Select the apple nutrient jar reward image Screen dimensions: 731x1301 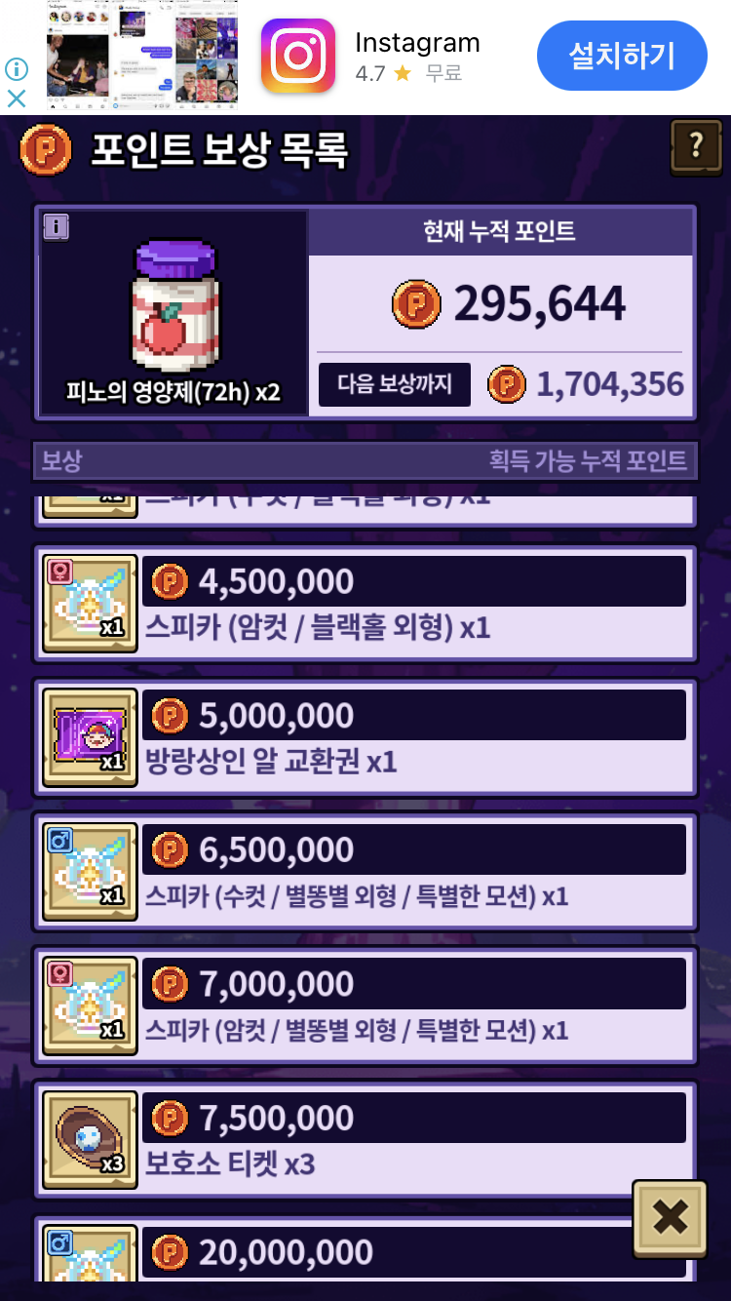pos(174,308)
